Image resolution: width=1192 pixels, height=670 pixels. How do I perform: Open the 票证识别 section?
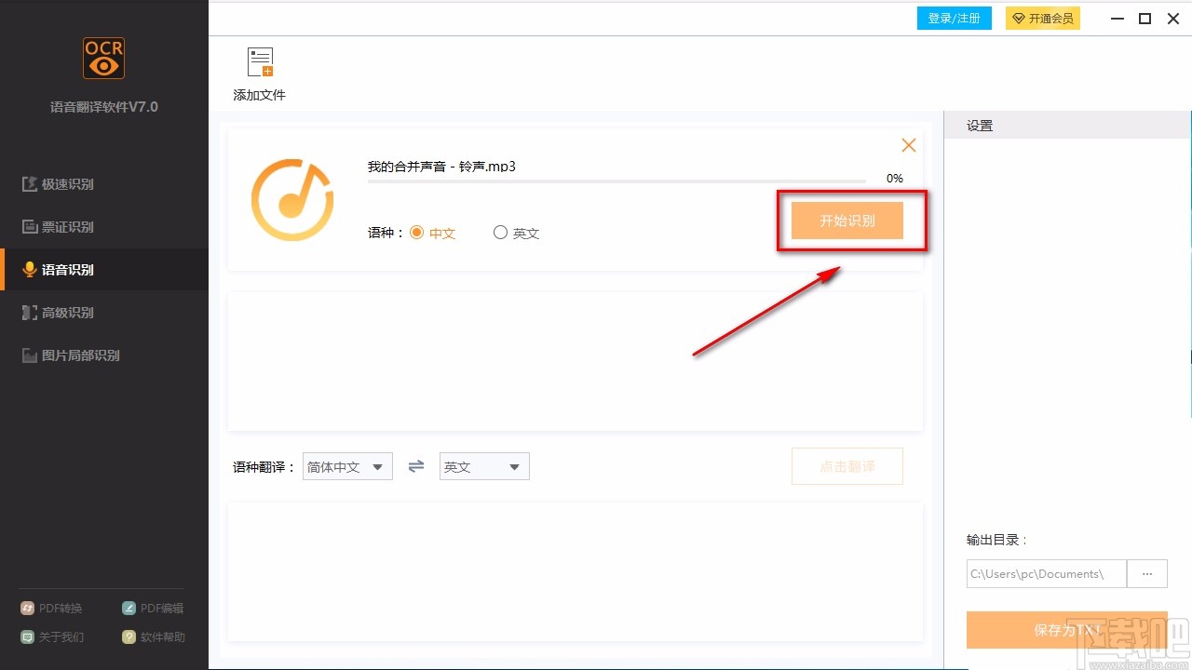point(104,227)
